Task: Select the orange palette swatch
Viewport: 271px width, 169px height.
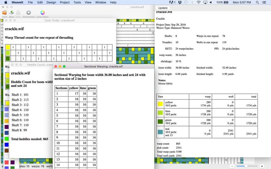Action: coord(7,121)
